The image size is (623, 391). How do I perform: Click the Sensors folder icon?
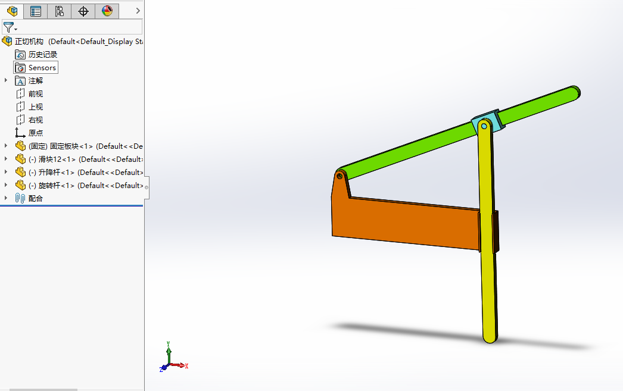pyautogui.click(x=20, y=68)
